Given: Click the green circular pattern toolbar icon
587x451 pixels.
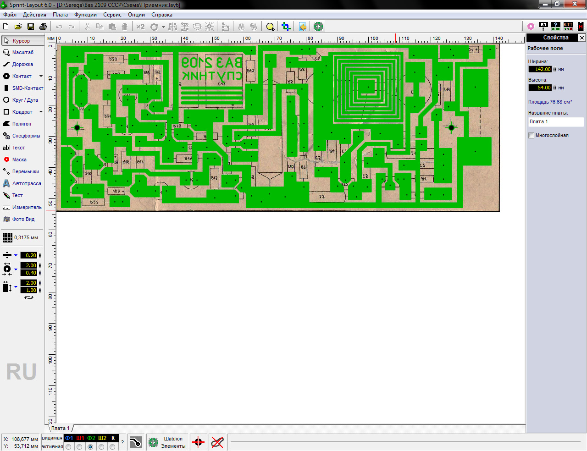Looking at the screenshot, I should [318, 27].
